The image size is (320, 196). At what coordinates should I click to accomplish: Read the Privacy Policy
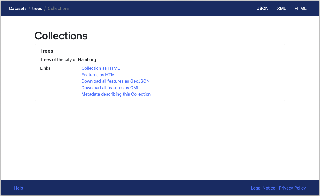pos(292,188)
